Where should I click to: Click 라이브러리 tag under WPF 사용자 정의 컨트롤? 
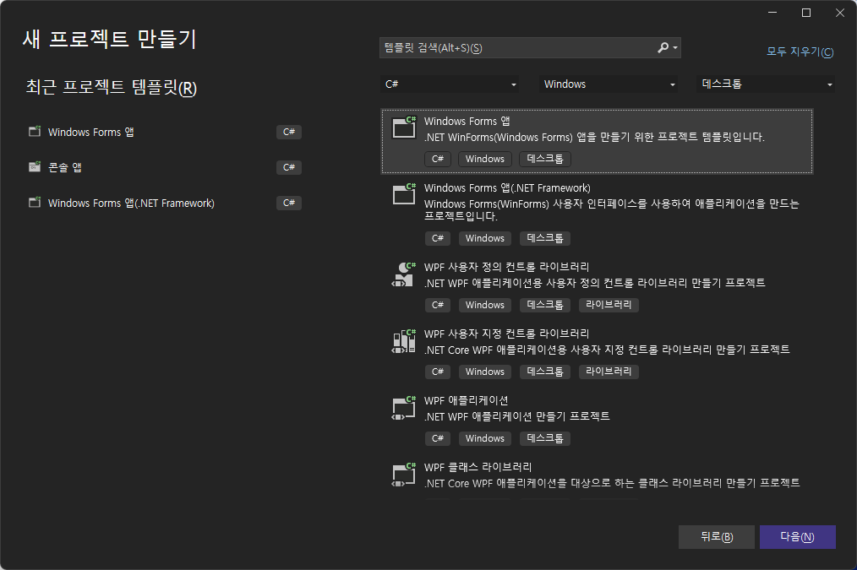(x=609, y=305)
